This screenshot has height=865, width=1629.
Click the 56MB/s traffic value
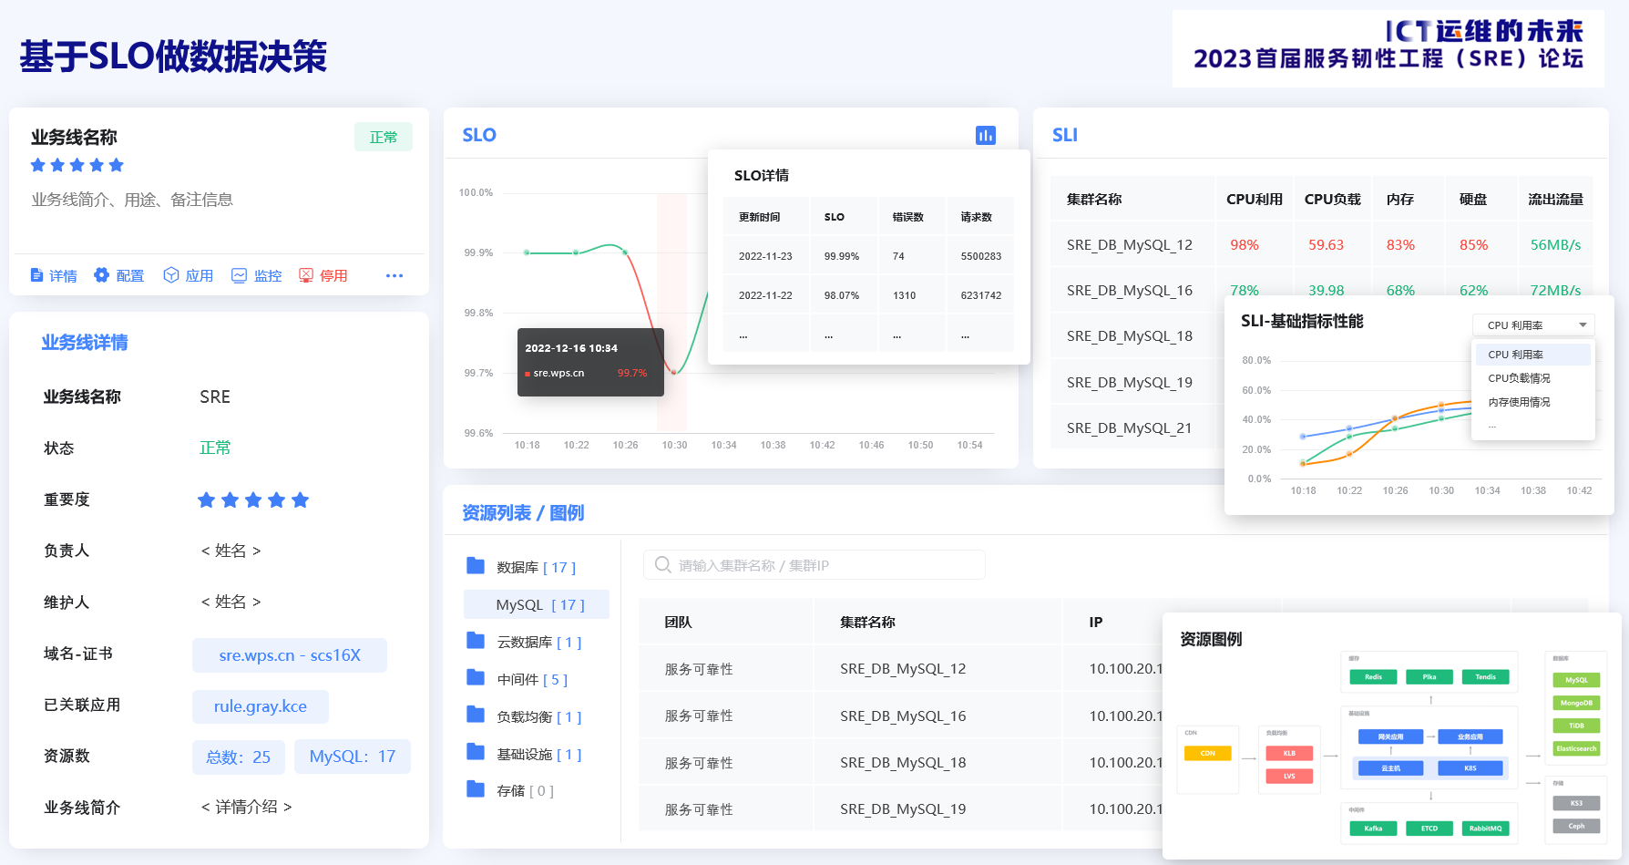(x=1555, y=244)
